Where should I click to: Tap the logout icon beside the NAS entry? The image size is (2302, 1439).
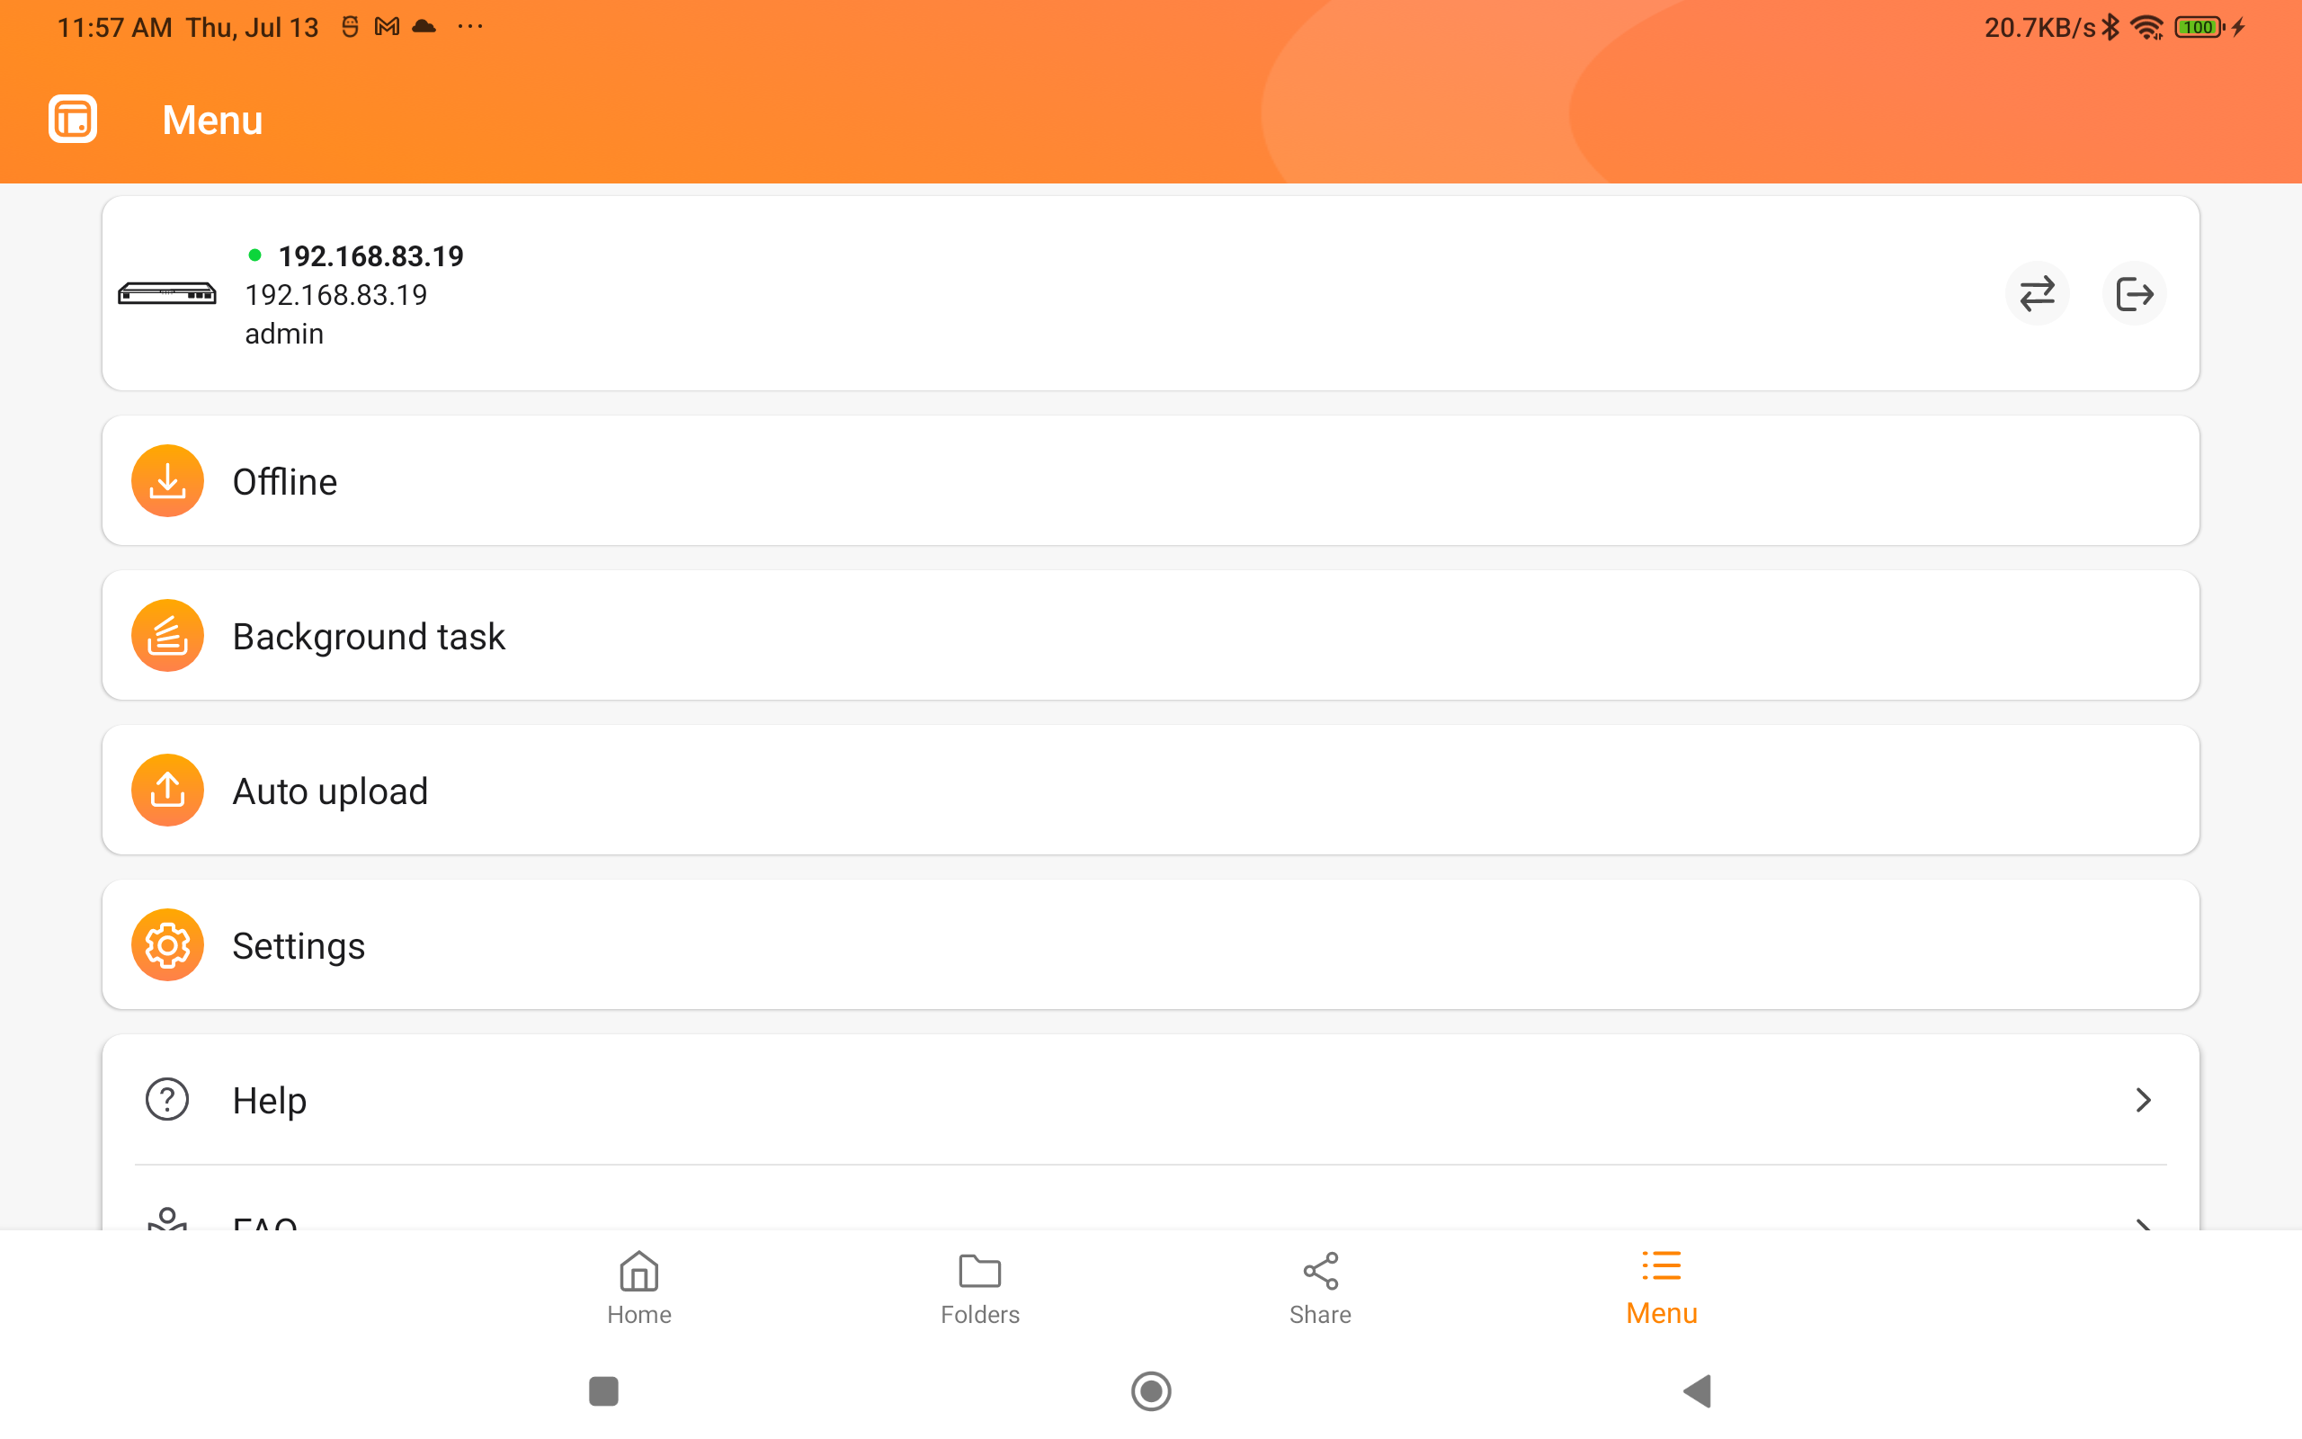tap(2134, 294)
